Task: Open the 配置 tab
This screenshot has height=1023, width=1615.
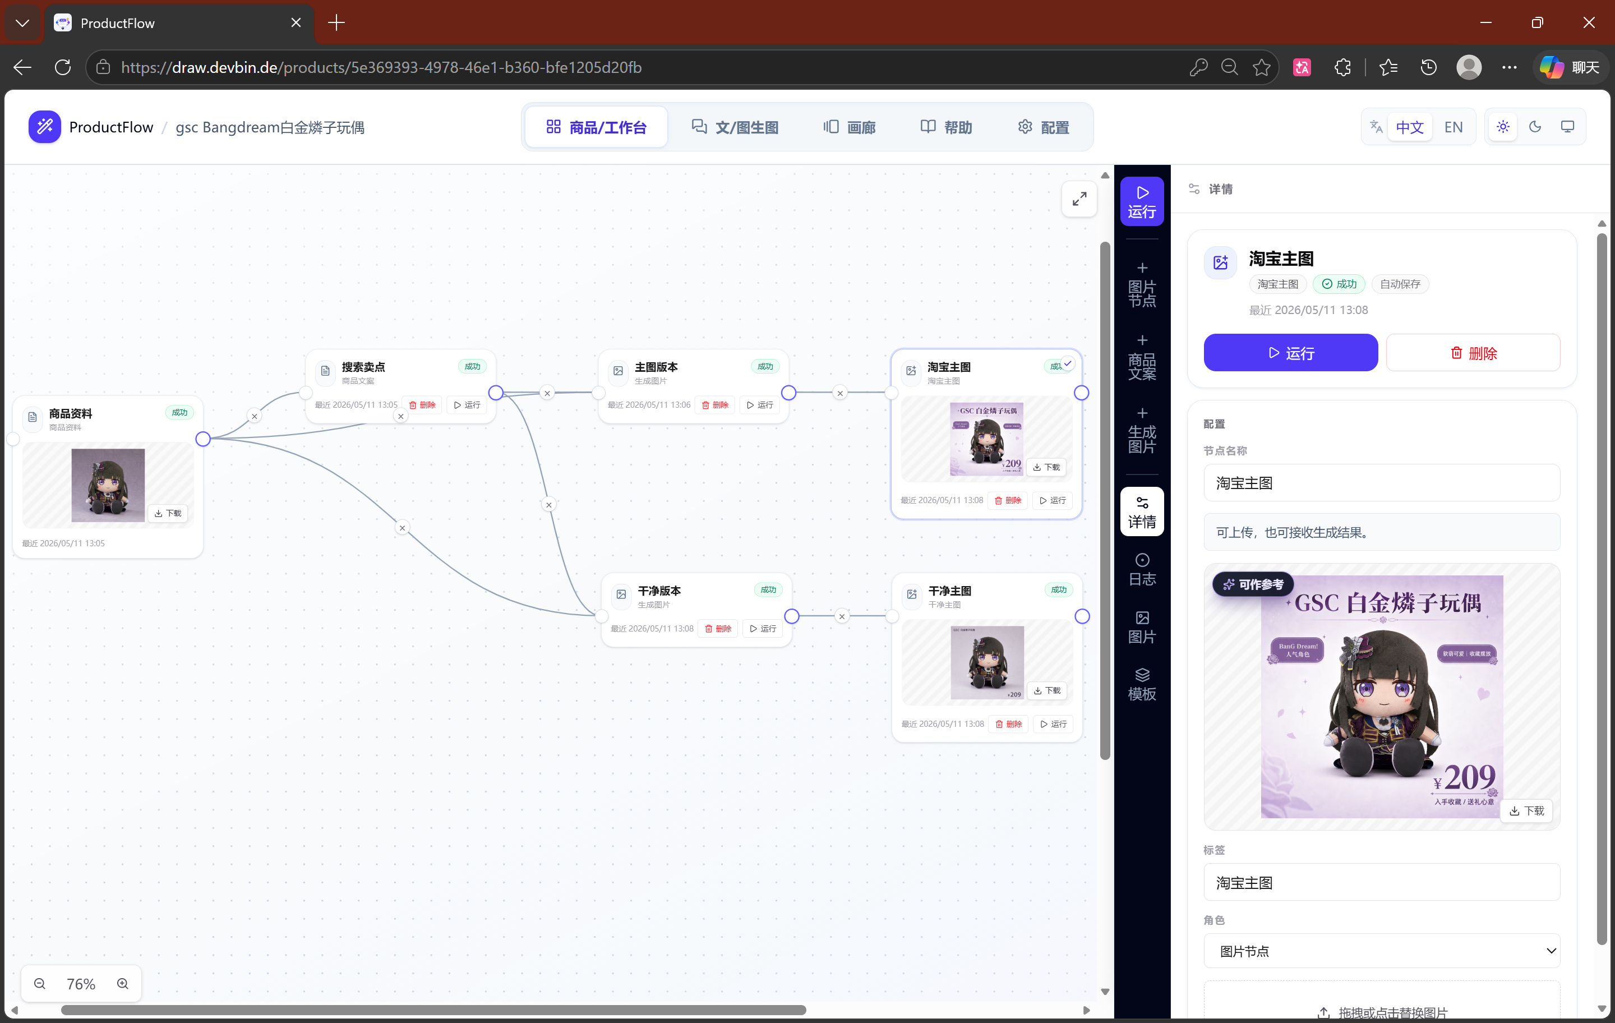Action: [x=1043, y=127]
